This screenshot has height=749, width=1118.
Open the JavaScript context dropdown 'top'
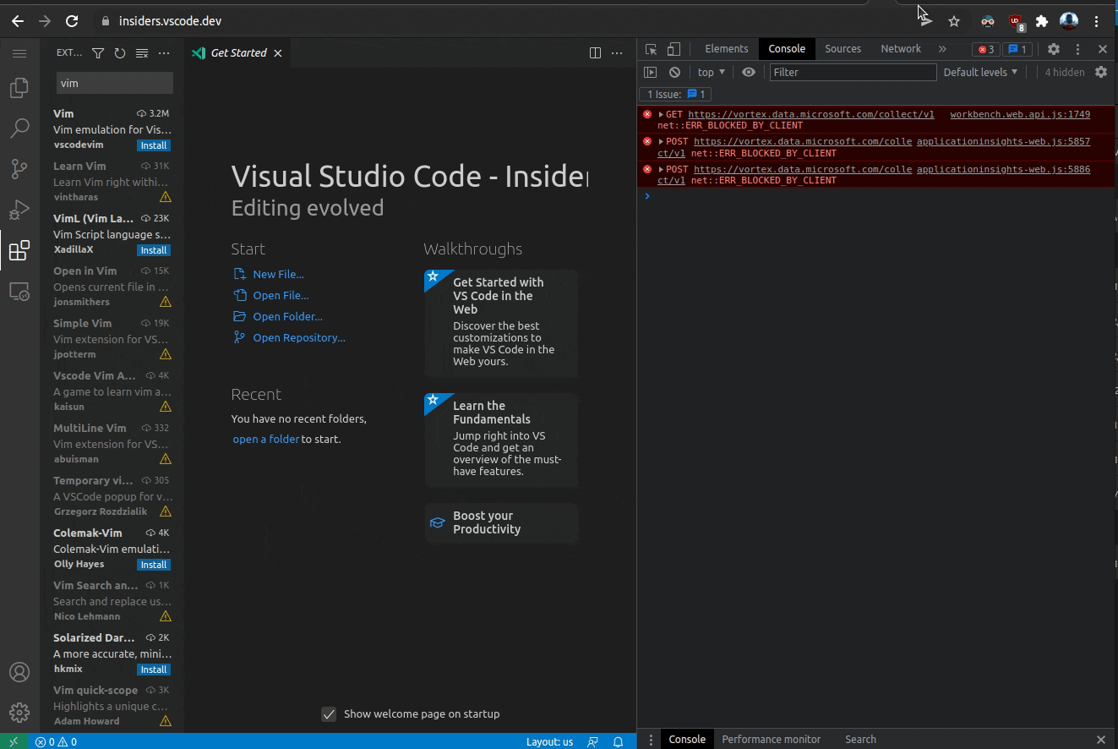[711, 72]
